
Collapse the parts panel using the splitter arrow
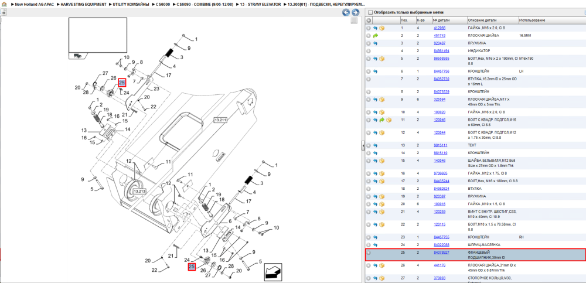363,146
